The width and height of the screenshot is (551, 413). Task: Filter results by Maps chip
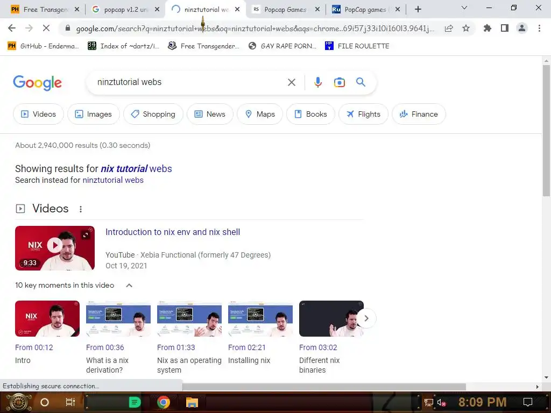point(260,114)
